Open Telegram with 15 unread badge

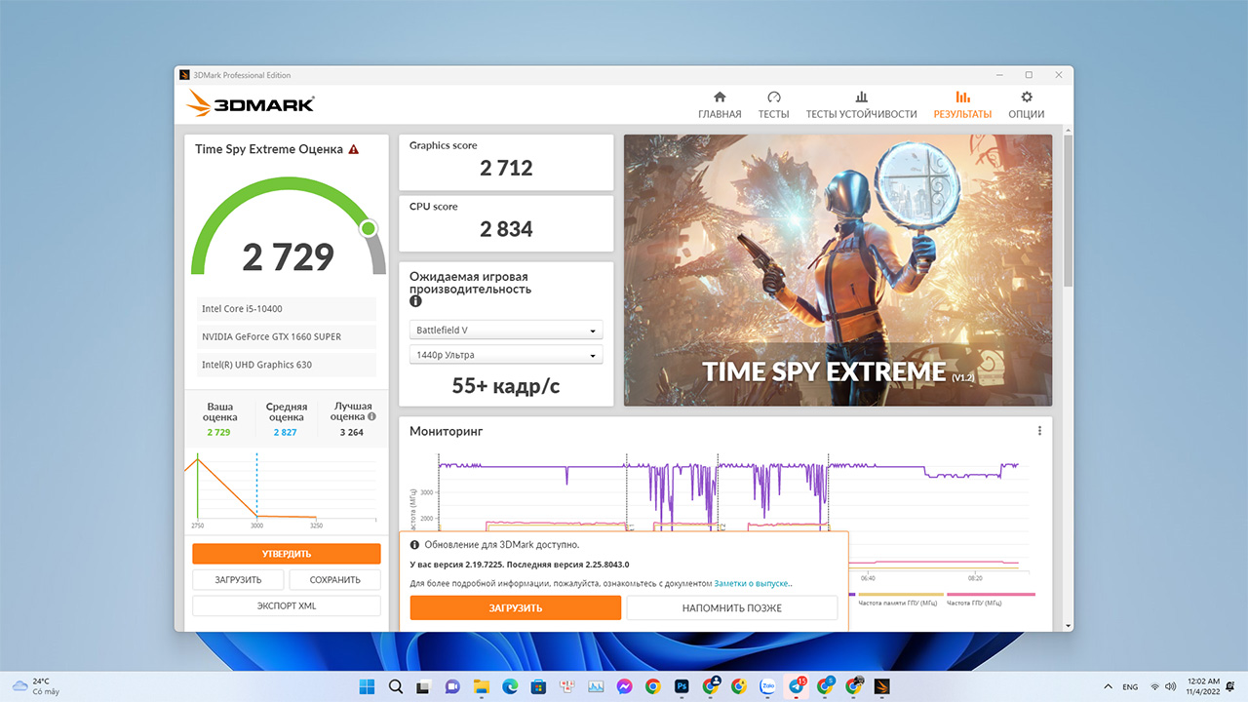click(797, 686)
